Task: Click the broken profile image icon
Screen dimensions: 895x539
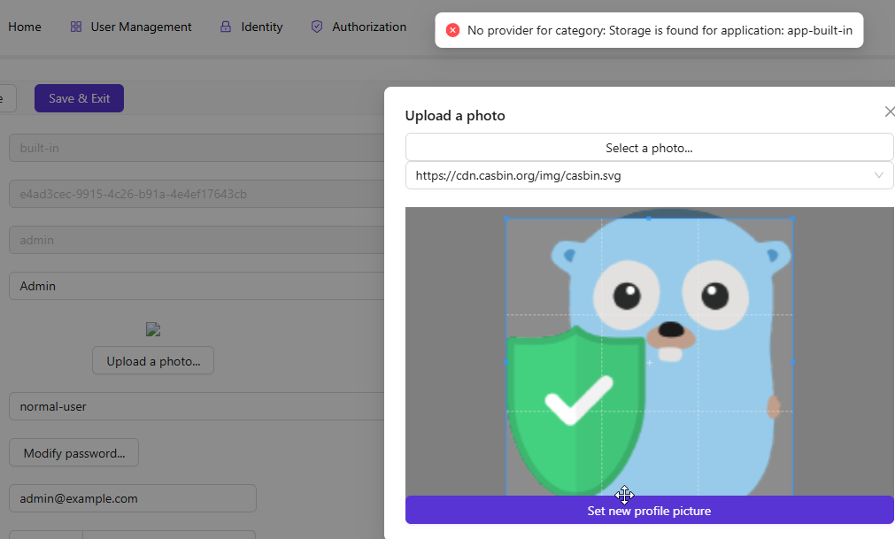Action: tap(153, 330)
